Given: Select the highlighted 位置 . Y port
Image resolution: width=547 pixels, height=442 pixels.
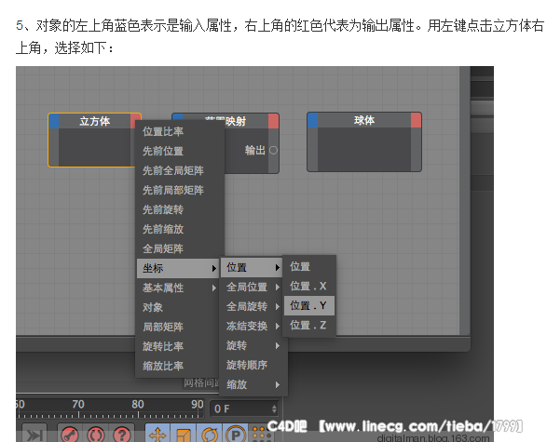Looking at the screenshot, I should pos(309,305).
